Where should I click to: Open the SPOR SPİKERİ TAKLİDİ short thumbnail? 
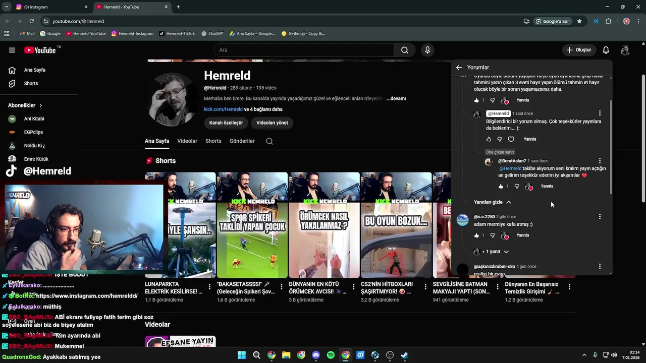(252, 225)
